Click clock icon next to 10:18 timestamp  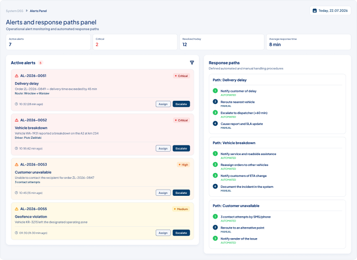pos(17,148)
